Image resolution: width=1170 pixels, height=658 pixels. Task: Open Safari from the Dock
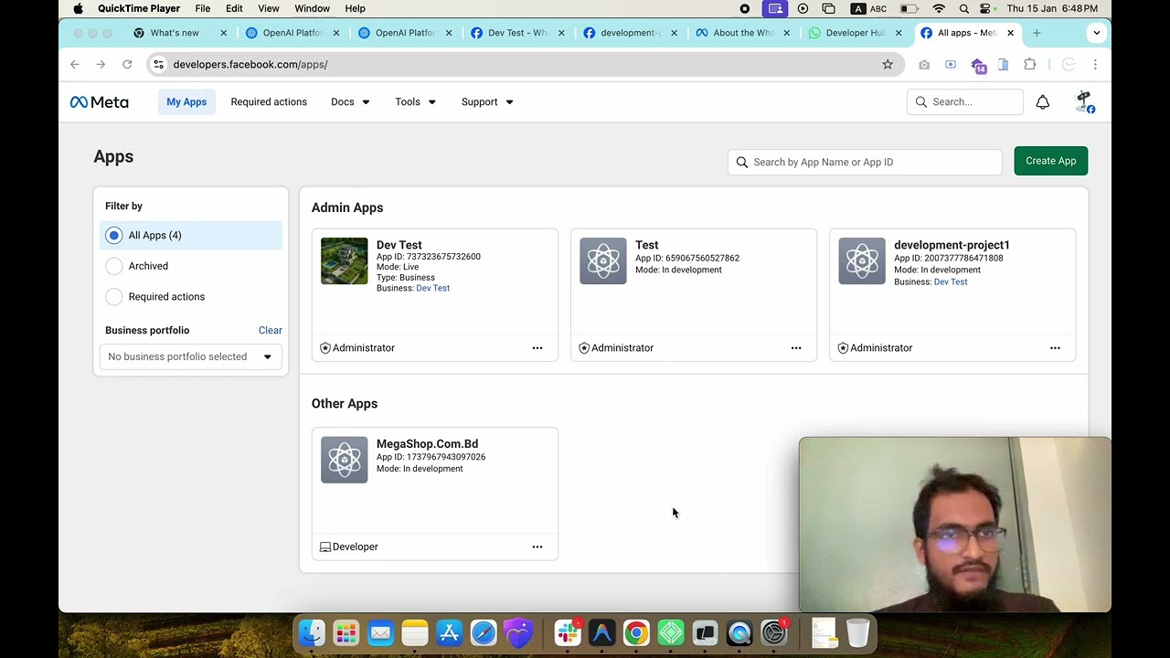click(x=484, y=632)
